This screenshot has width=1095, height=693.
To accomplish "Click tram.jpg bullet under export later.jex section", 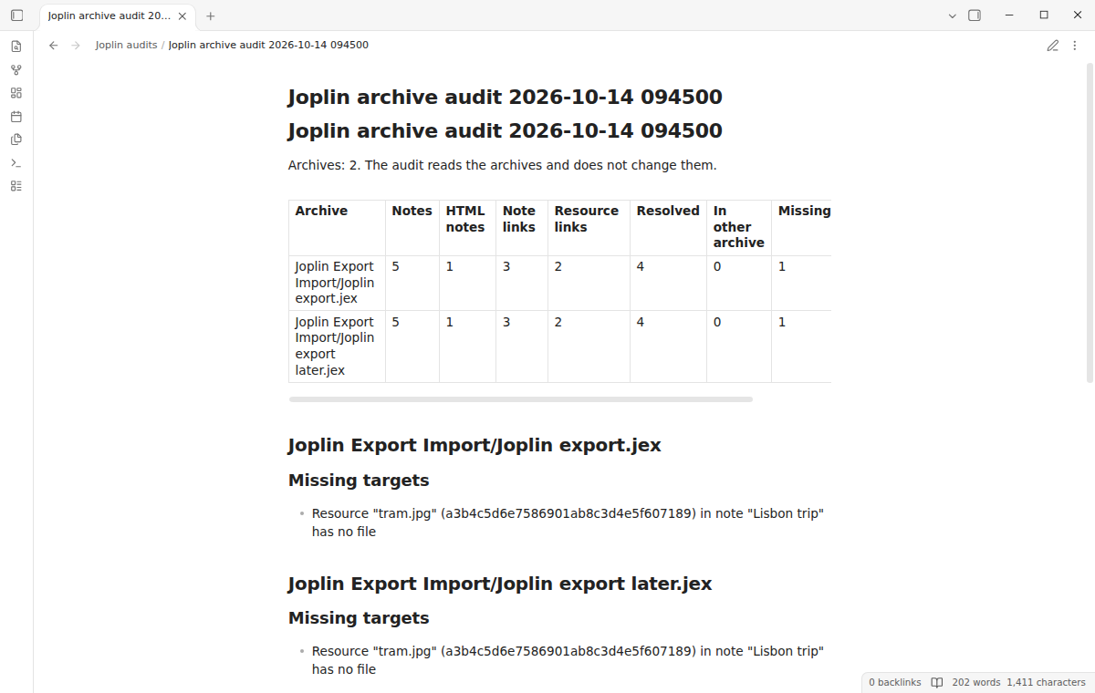I will tap(568, 660).
